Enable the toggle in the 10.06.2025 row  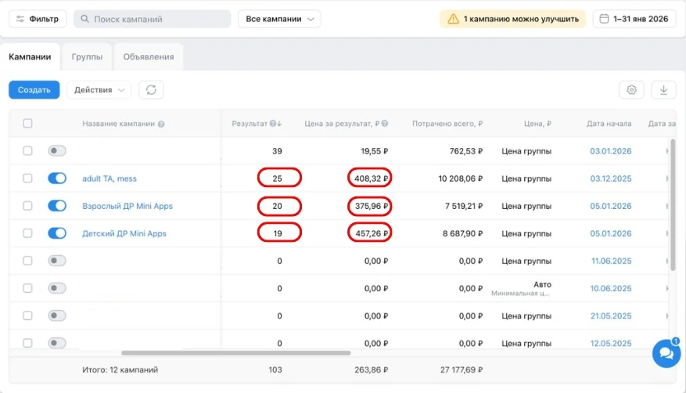pos(57,288)
